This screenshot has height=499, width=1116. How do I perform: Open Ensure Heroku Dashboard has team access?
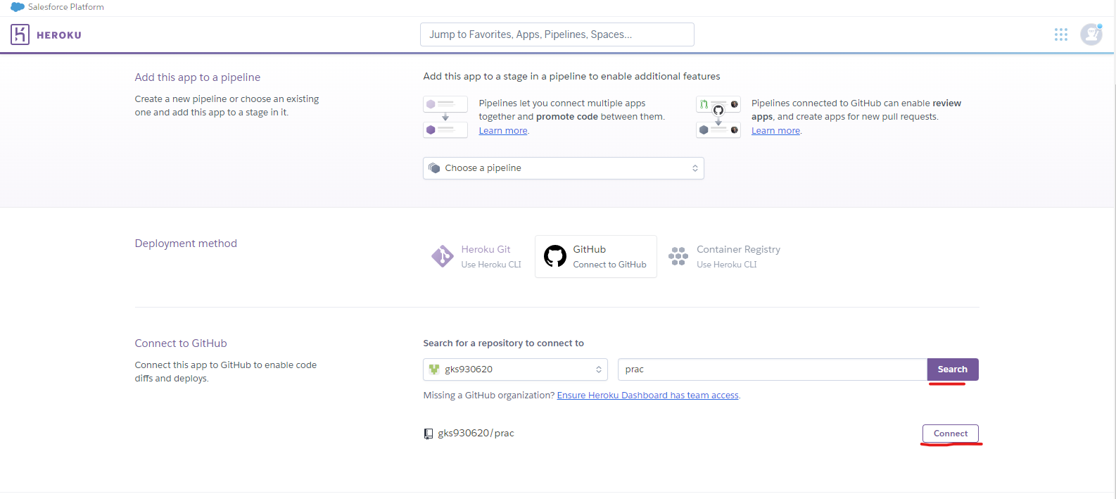tap(648, 396)
